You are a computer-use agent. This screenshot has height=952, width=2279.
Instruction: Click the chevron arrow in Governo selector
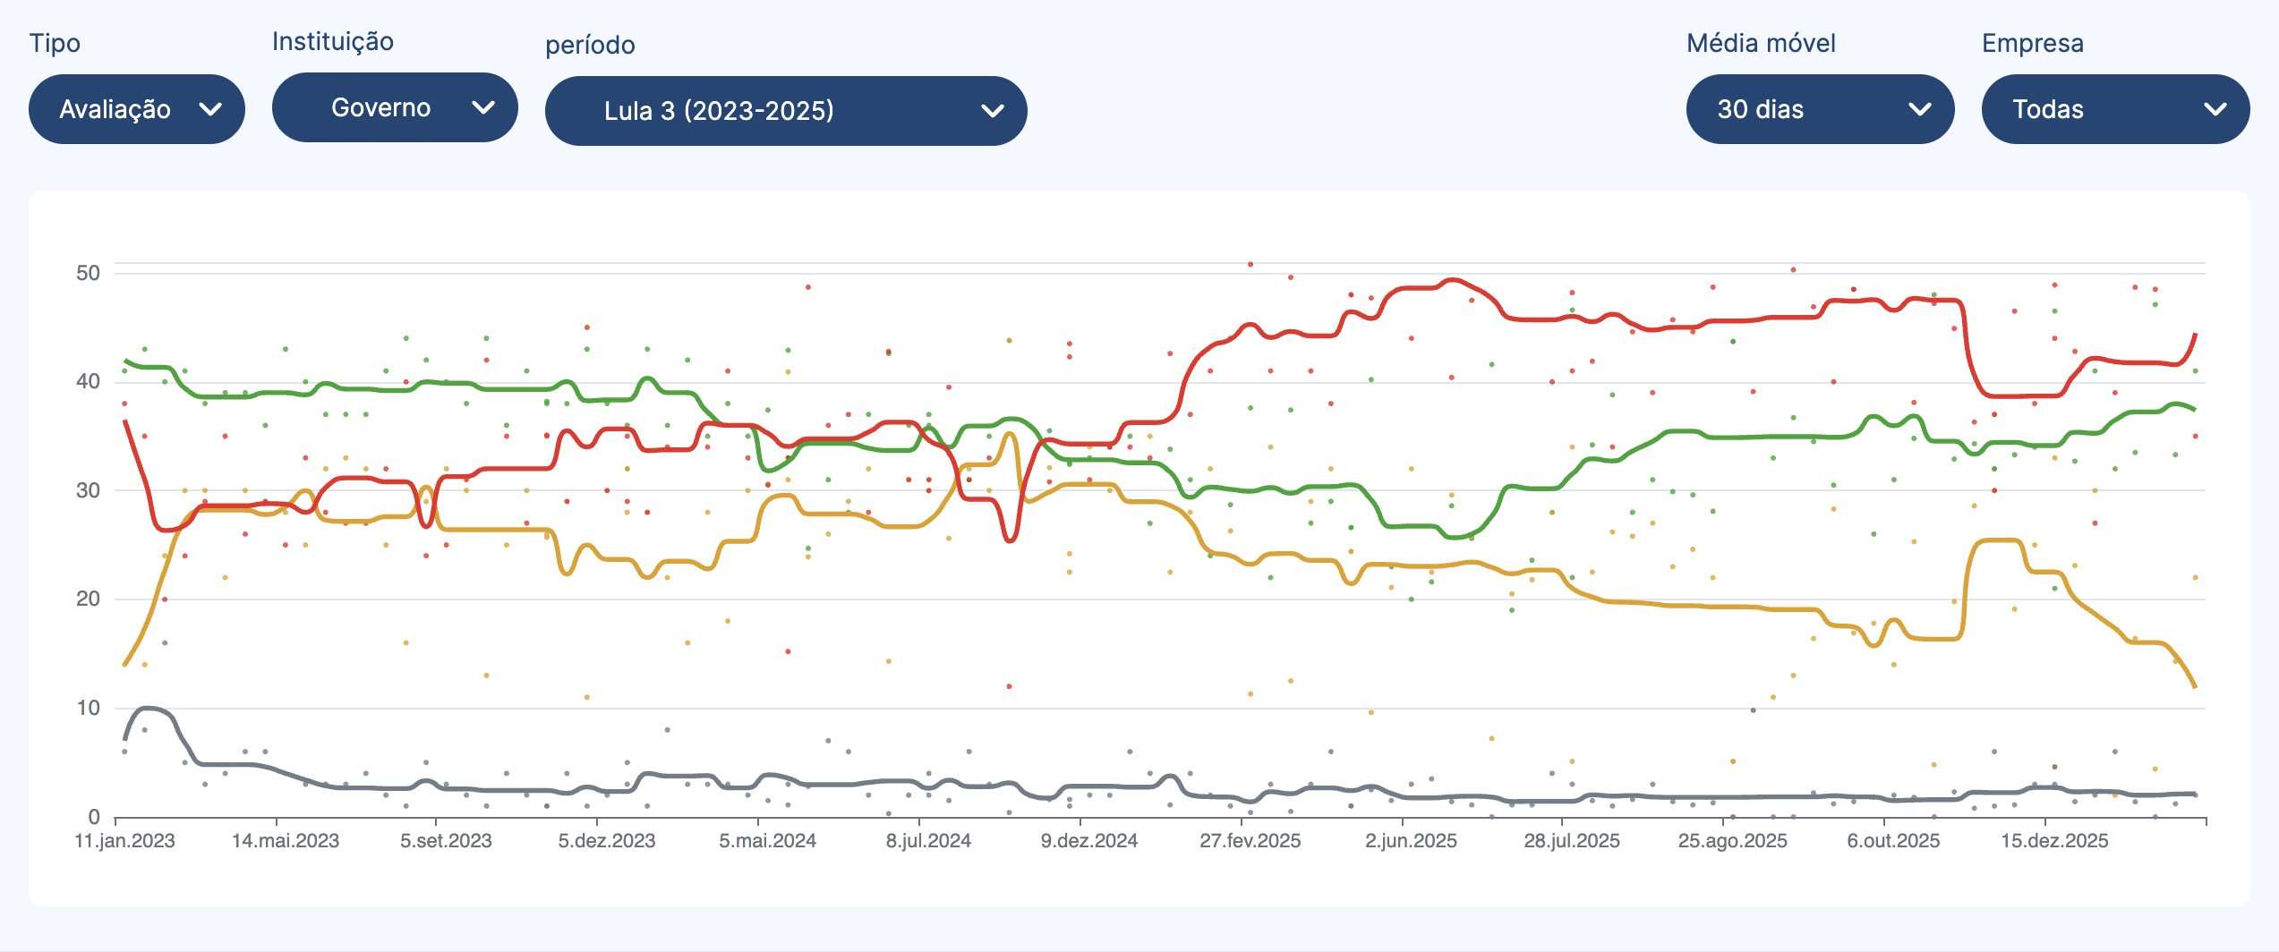click(483, 107)
